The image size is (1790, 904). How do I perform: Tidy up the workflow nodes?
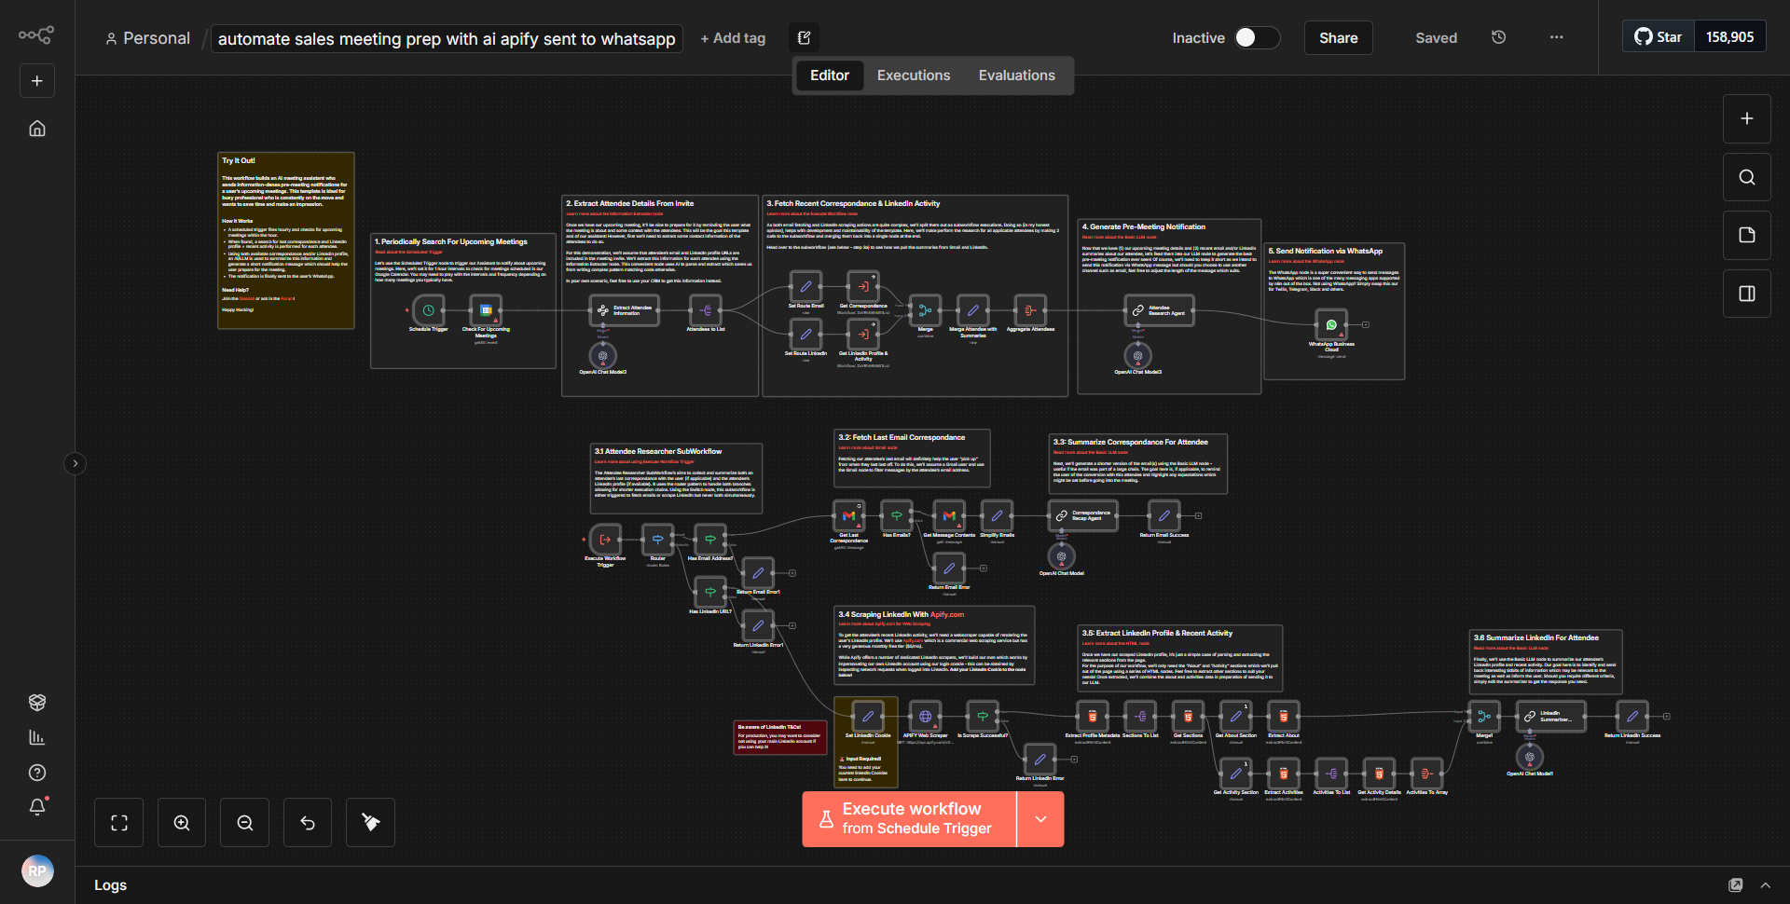tap(370, 823)
